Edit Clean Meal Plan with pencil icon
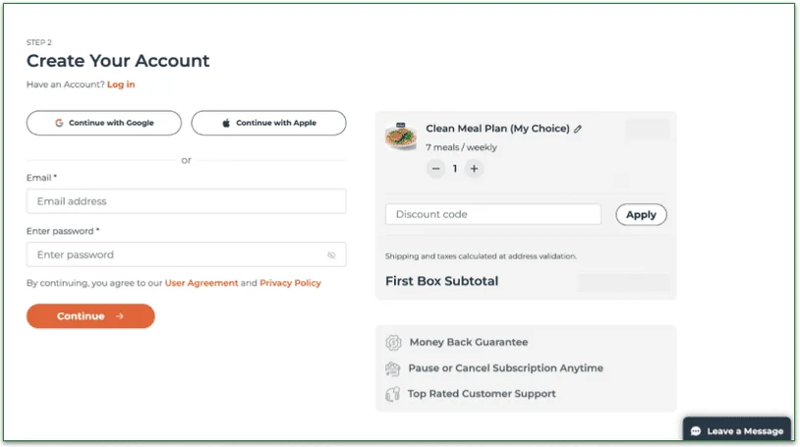 point(578,129)
